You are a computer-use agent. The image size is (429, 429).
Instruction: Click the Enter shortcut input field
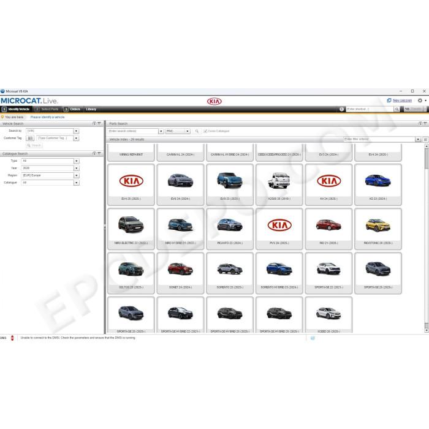[370, 109]
